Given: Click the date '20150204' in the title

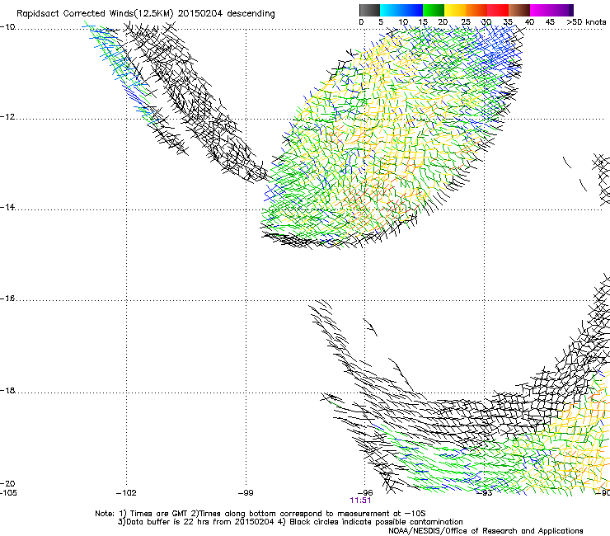Looking at the screenshot, I should click(200, 14).
